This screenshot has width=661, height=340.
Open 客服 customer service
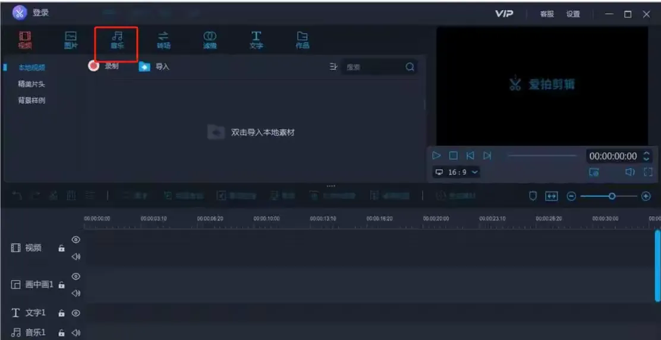(547, 14)
